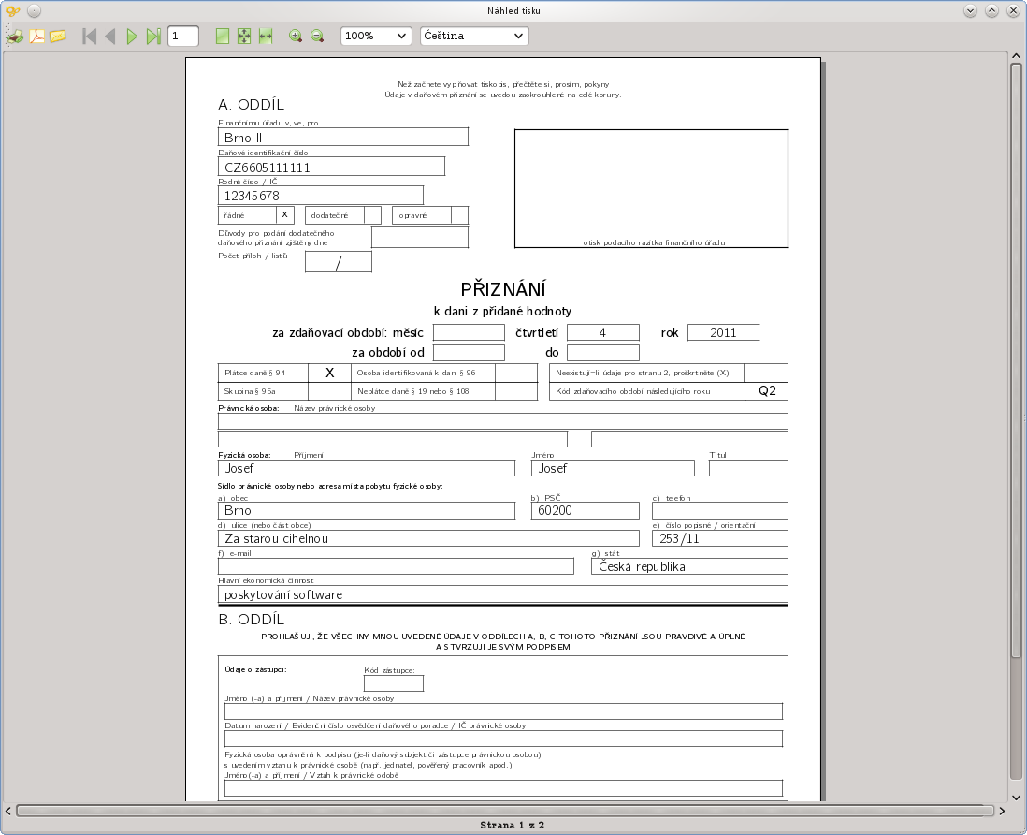Open the window menu icon in title bar
1027x835 pixels.
point(12,10)
